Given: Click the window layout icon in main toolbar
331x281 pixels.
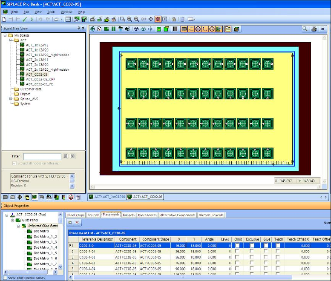Looking at the screenshot, I should pyautogui.click(x=68, y=20).
